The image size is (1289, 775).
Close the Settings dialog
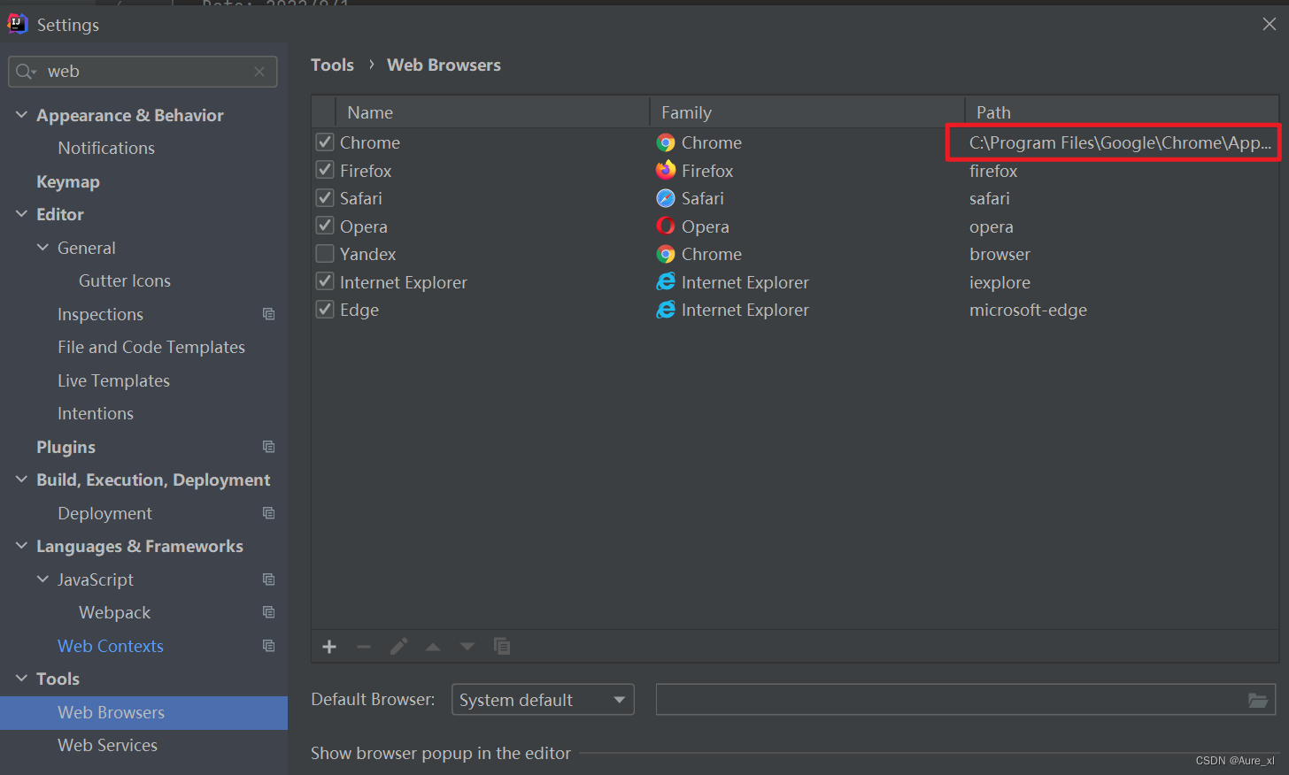(1270, 24)
